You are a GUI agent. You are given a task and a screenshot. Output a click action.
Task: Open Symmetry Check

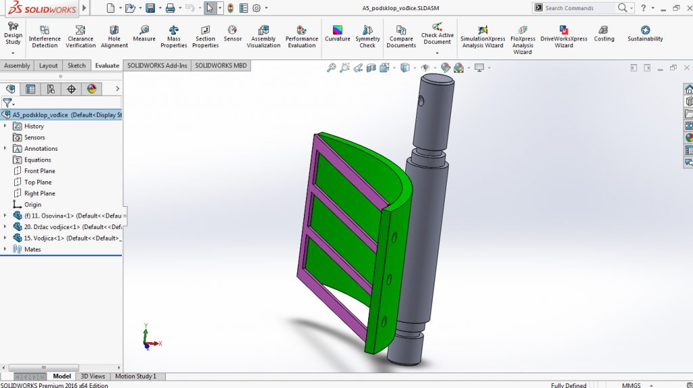[x=367, y=37]
